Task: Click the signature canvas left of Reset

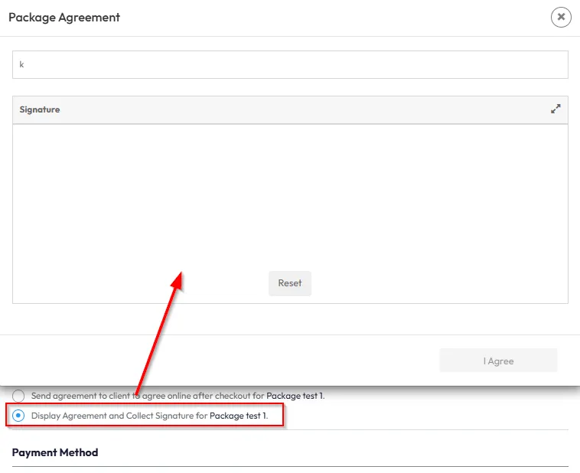Action: pyautogui.click(x=138, y=283)
